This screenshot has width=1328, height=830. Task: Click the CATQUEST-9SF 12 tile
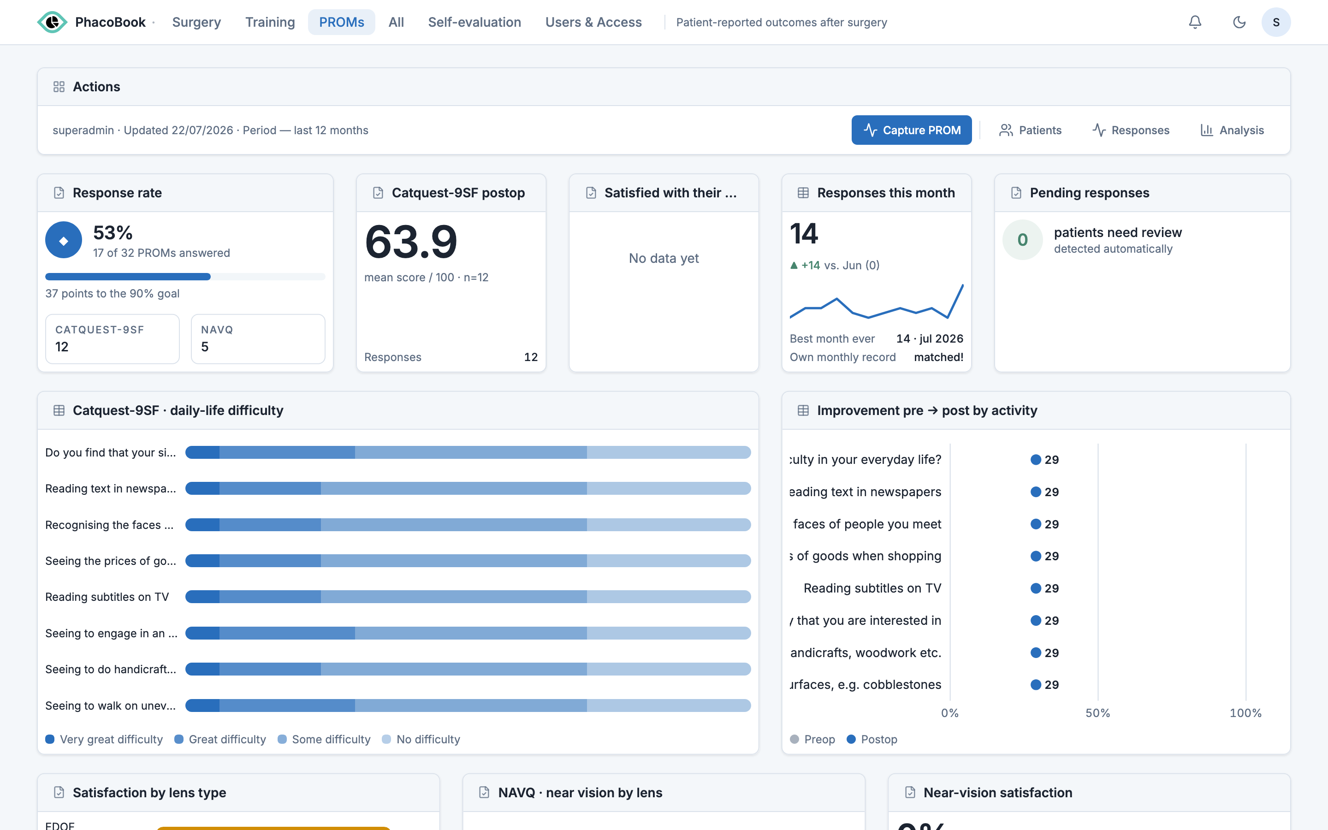[113, 339]
